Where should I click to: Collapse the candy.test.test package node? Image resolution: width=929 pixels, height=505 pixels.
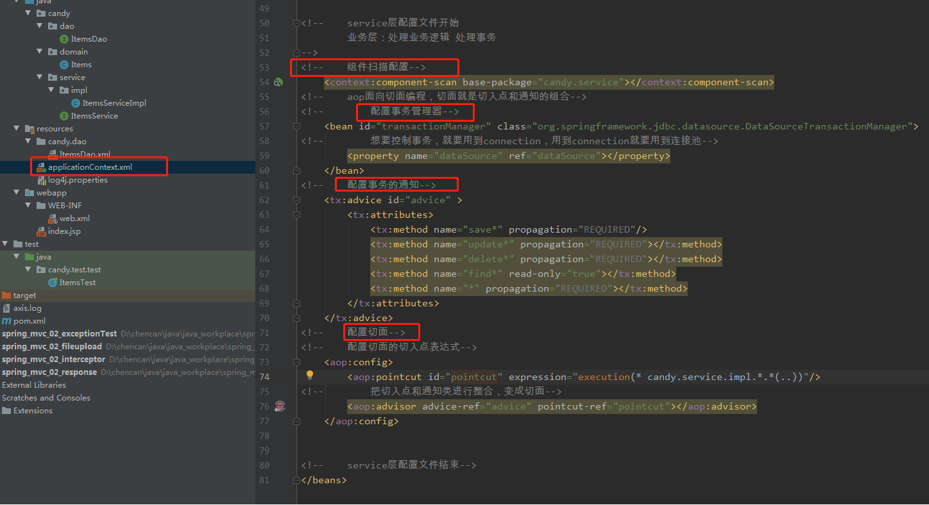[28, 270]
